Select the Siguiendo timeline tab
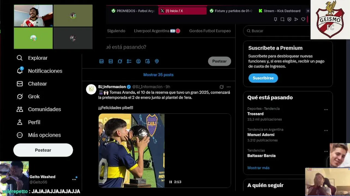The width and height of the screenshot is (350, 196). tap(116, 31)
